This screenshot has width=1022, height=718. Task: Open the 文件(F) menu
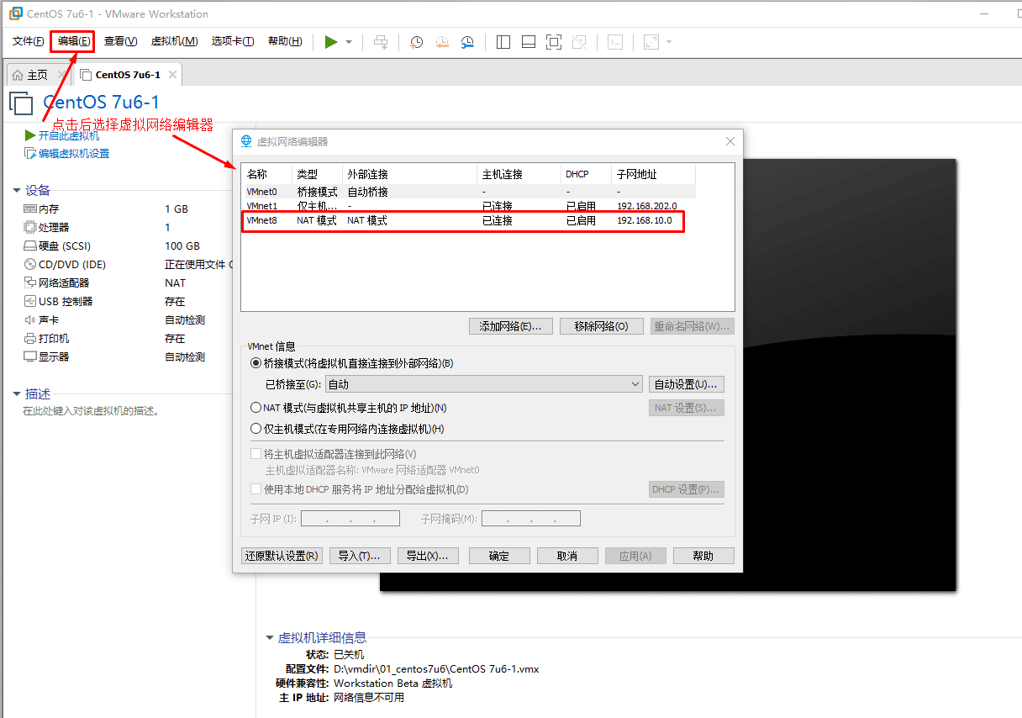click(x=28, y=41)
